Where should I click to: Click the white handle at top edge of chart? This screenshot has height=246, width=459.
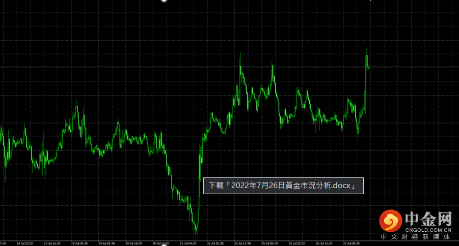pos(164,1)
